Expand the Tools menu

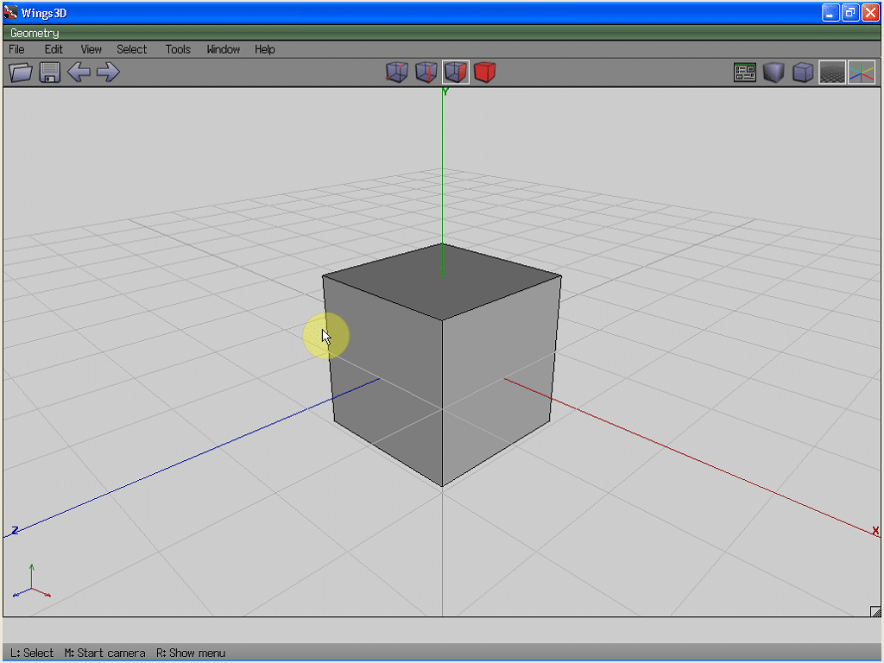click(178, 49)
